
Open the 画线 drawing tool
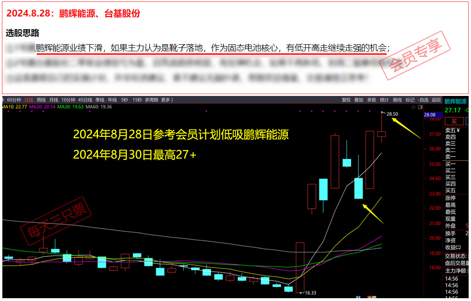[397, 100]
